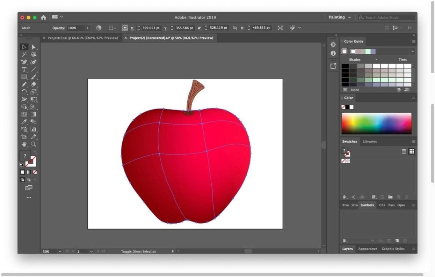
Task: Select the Hand tool
Action: pos(24,144)
